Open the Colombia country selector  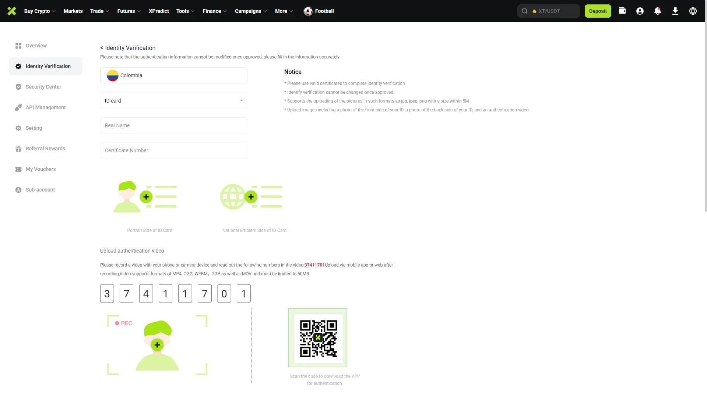174,75
